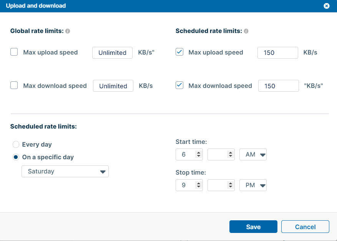
Task: Click the scheduled download speed 150 field
Action: (x=278, y=86)
